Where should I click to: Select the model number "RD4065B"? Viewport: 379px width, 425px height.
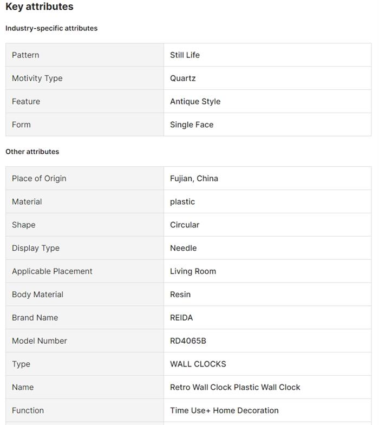pos(188,342)
